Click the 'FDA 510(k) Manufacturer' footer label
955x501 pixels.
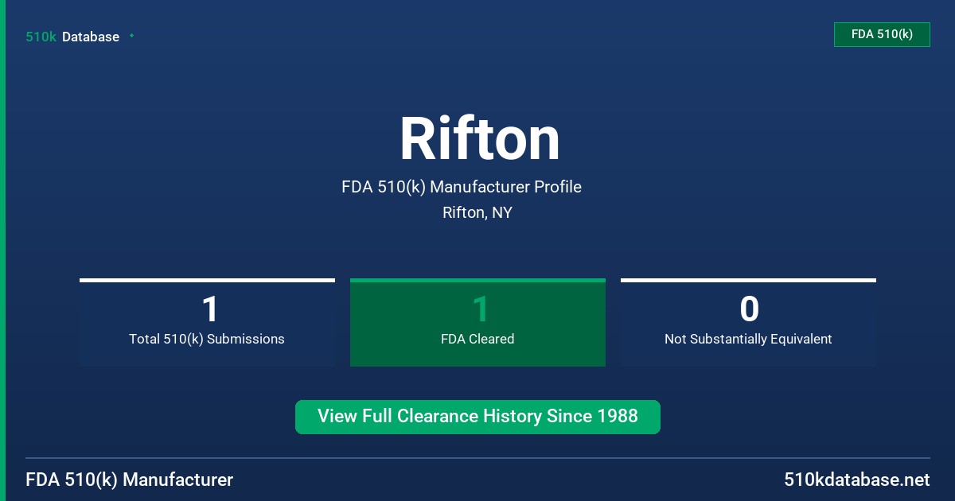(x=130, y=480)
